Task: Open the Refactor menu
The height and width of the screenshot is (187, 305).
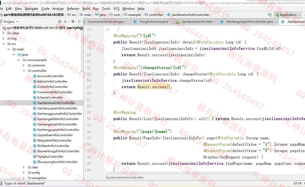Action: click(x=73, y=8)
